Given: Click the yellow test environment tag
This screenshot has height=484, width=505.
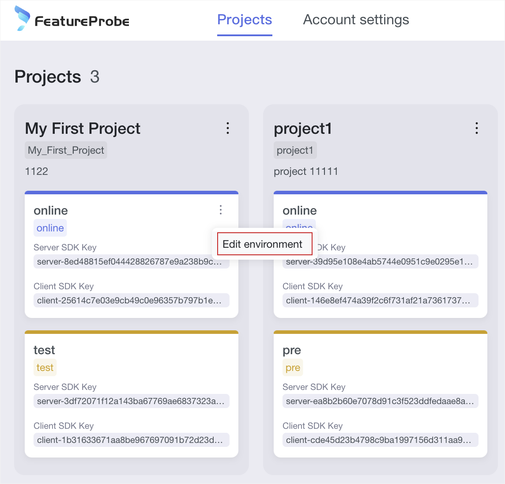Looking at the screenshot, I should click(x=45, y=367).
